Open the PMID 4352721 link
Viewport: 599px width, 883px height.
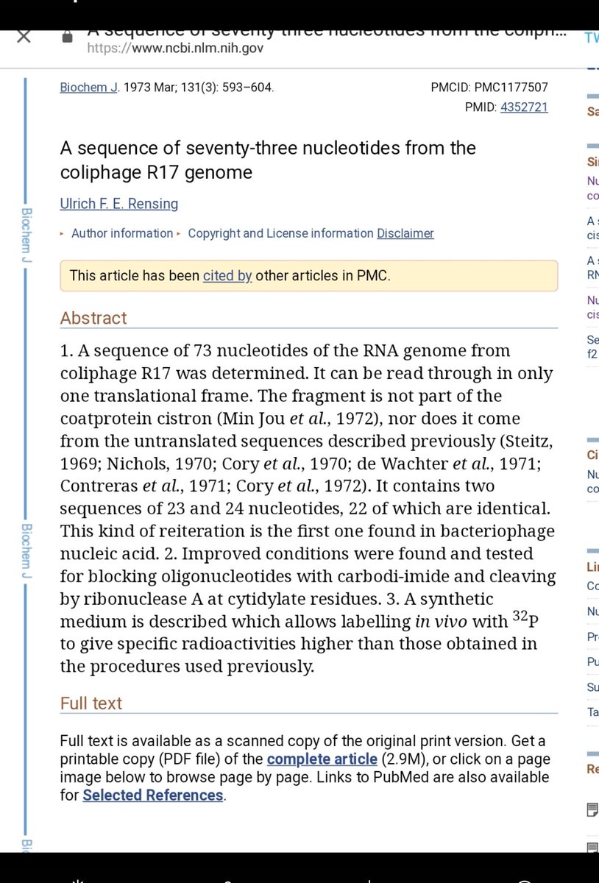click(x=524, y=107)
